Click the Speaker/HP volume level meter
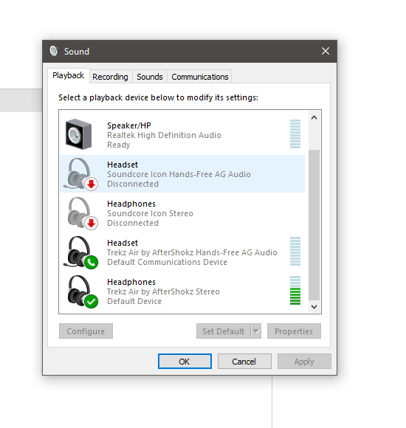 pyautogui.click(x=295, y=134)
